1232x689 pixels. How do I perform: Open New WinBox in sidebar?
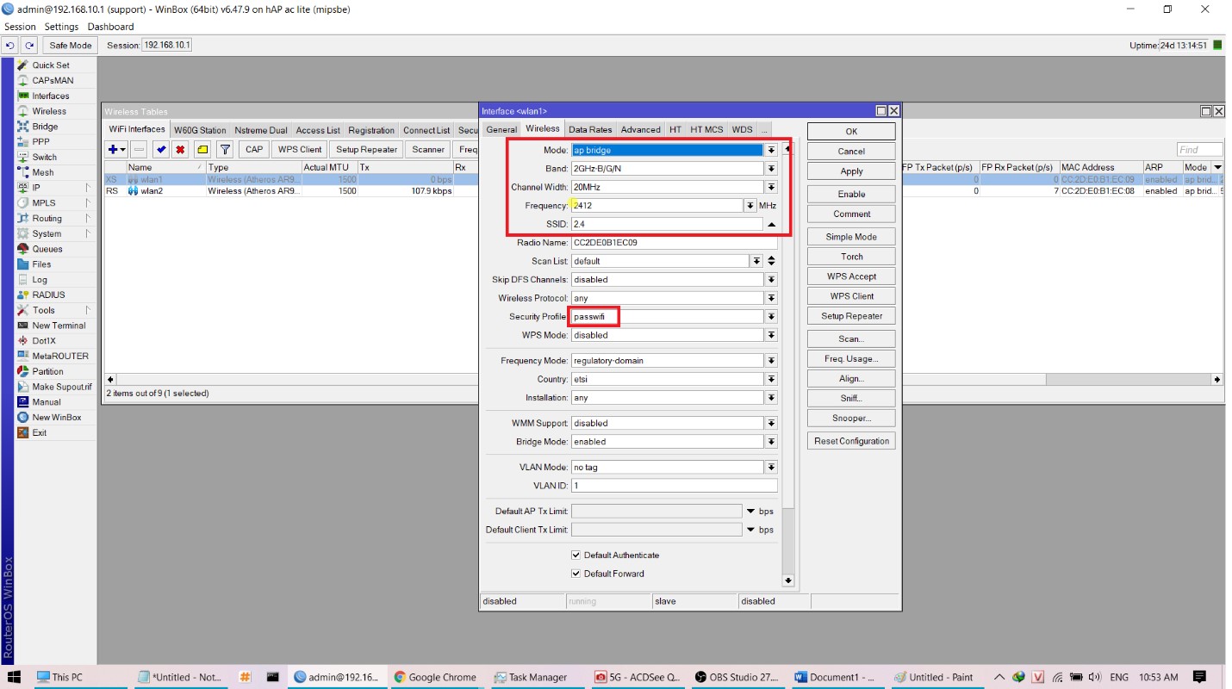pos(56,417)
